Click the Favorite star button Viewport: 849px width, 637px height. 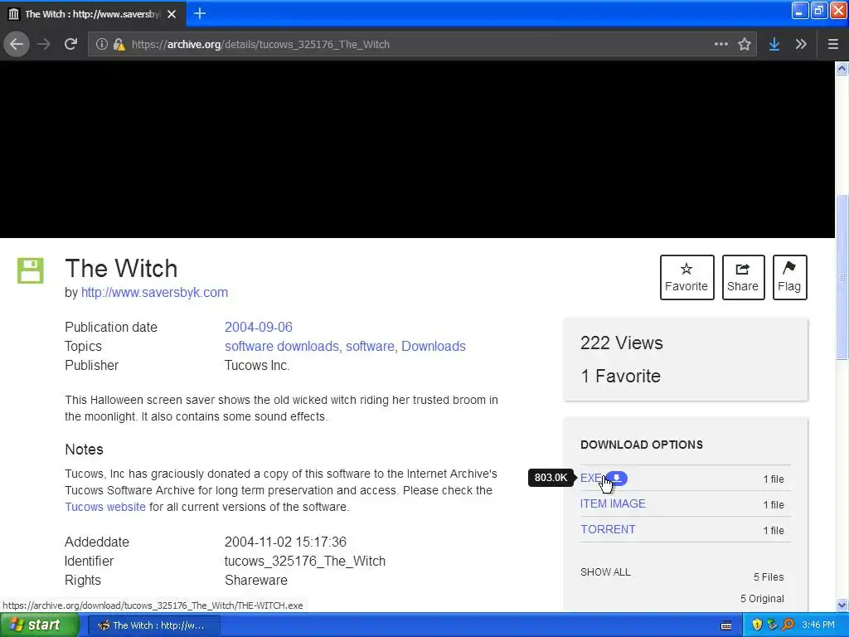(686, 277)
